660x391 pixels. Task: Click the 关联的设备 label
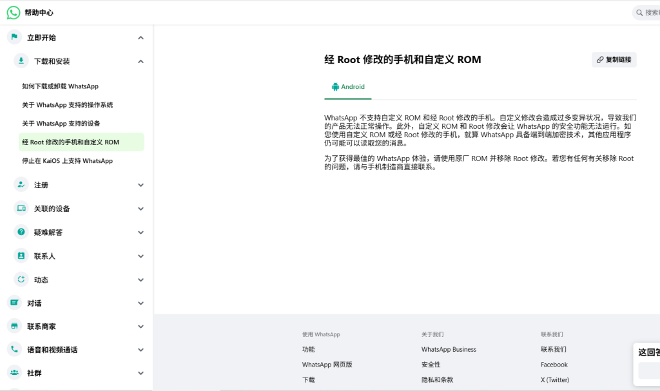click(52, 209)
